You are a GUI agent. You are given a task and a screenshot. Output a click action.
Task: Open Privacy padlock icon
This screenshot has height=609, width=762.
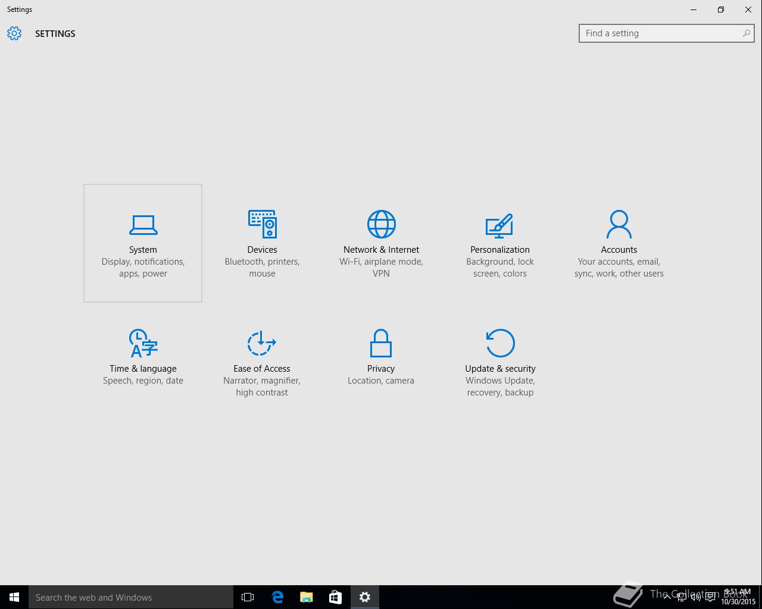[380, 343]
